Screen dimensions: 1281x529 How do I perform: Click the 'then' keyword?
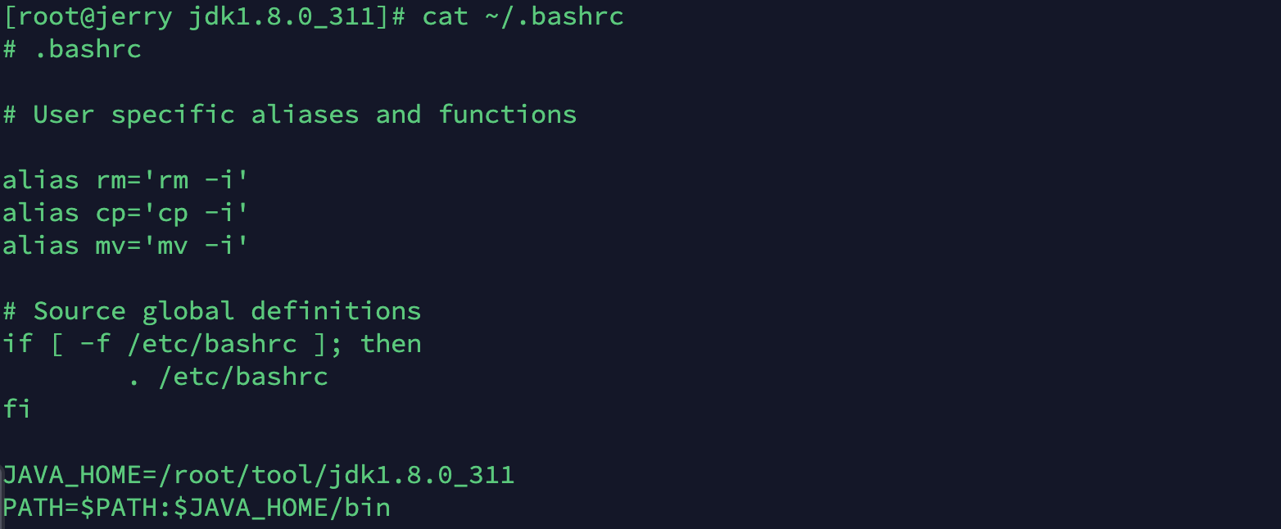(x=391, y=344)
